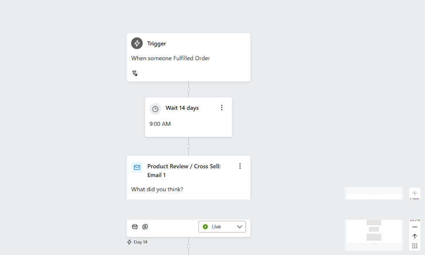Click the flow minimap thumbnail
The image size is (425, 255).
click(374, 232)
